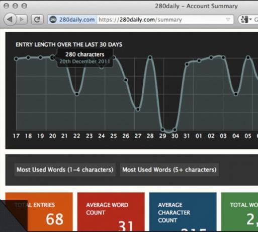Click the chart point for day 04
Screen dimensions: 258x232
click(x=236, y=94)
